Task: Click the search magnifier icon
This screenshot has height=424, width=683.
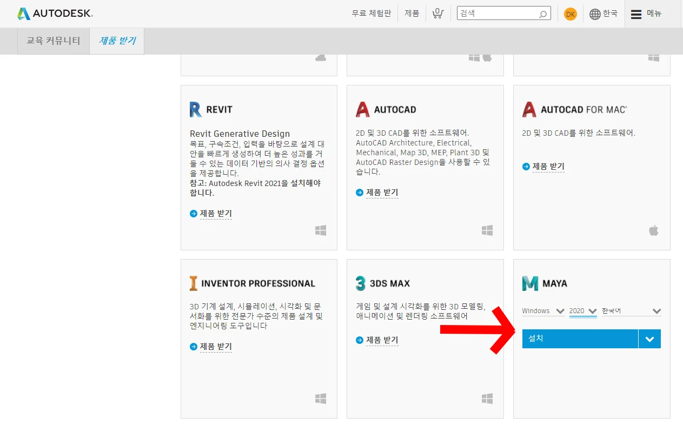Action: [x=543, y=14]
